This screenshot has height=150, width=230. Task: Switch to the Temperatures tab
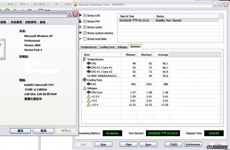point(88,47)
